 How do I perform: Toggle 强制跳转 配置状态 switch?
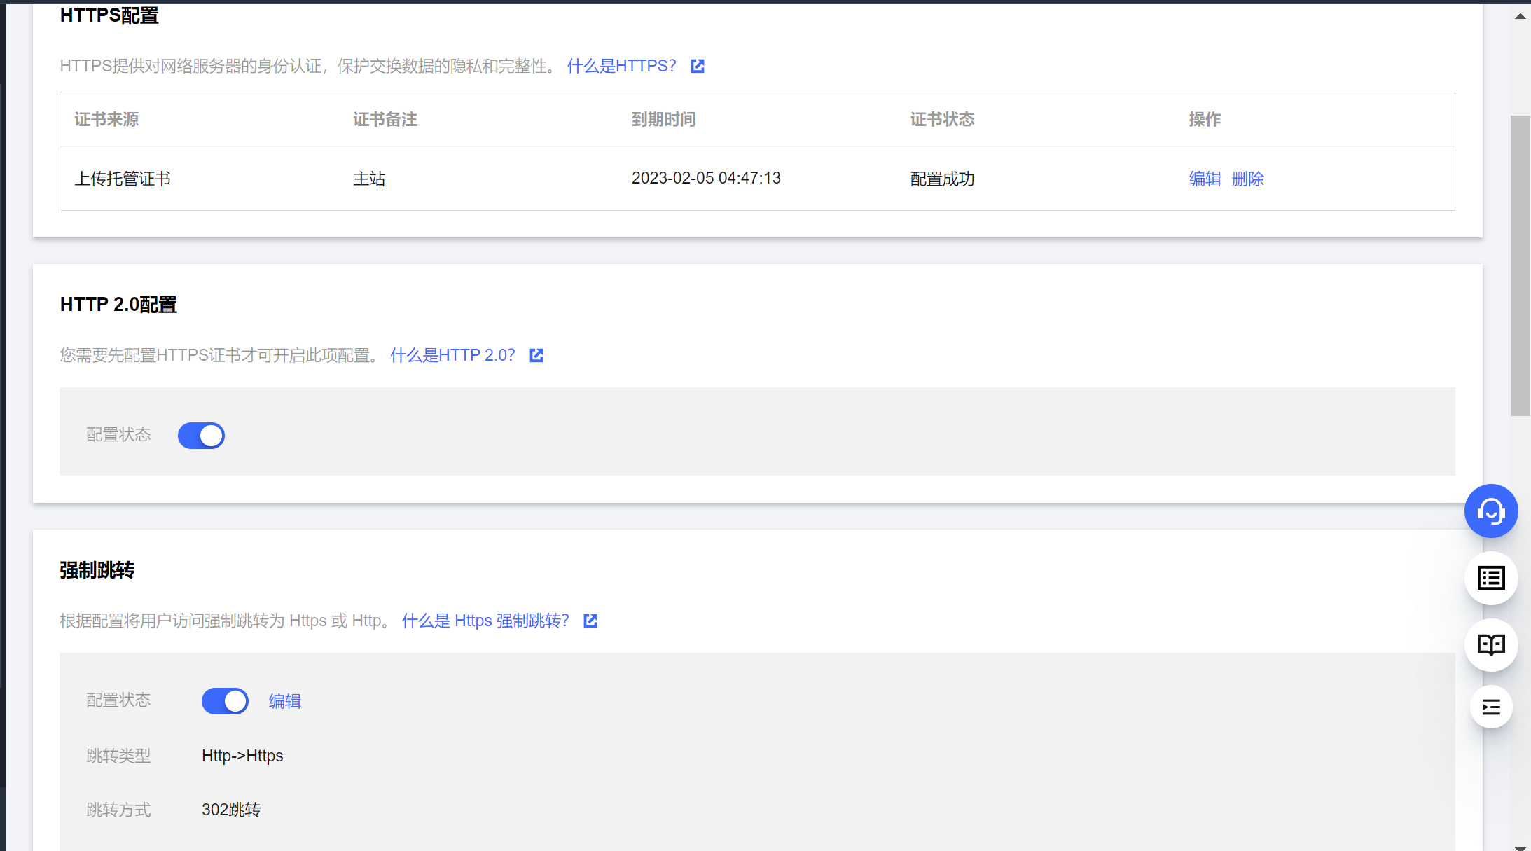(225, 700)
